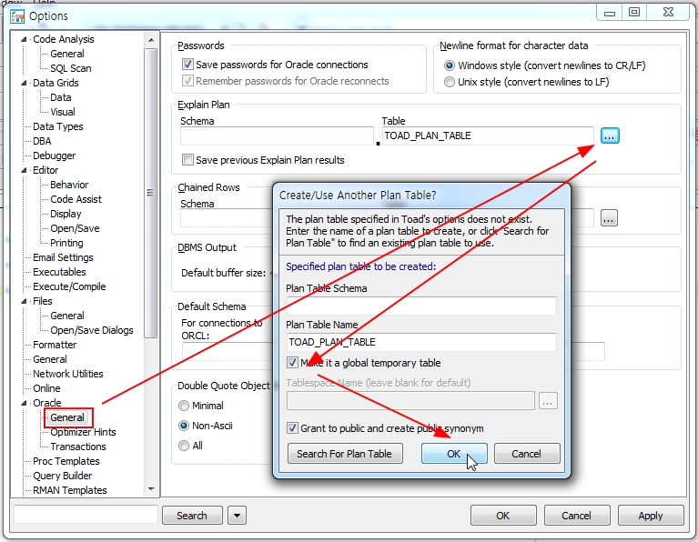Toggle Save passwords for Oracle connections
The height and width of the screenshot is (542, 698).
coord(188,65)
